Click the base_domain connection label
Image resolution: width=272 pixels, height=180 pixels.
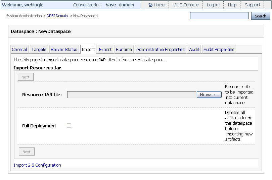120,5
